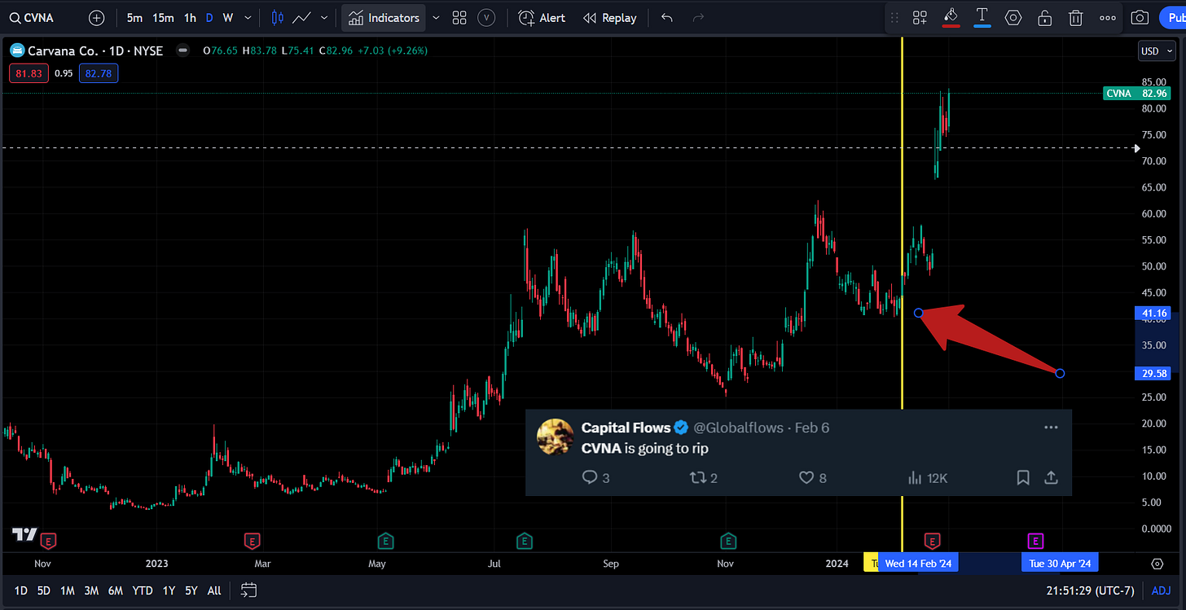Screen dimensions: 1186x610
Task: Click the undo arrow
Action: tap(667, 18)
